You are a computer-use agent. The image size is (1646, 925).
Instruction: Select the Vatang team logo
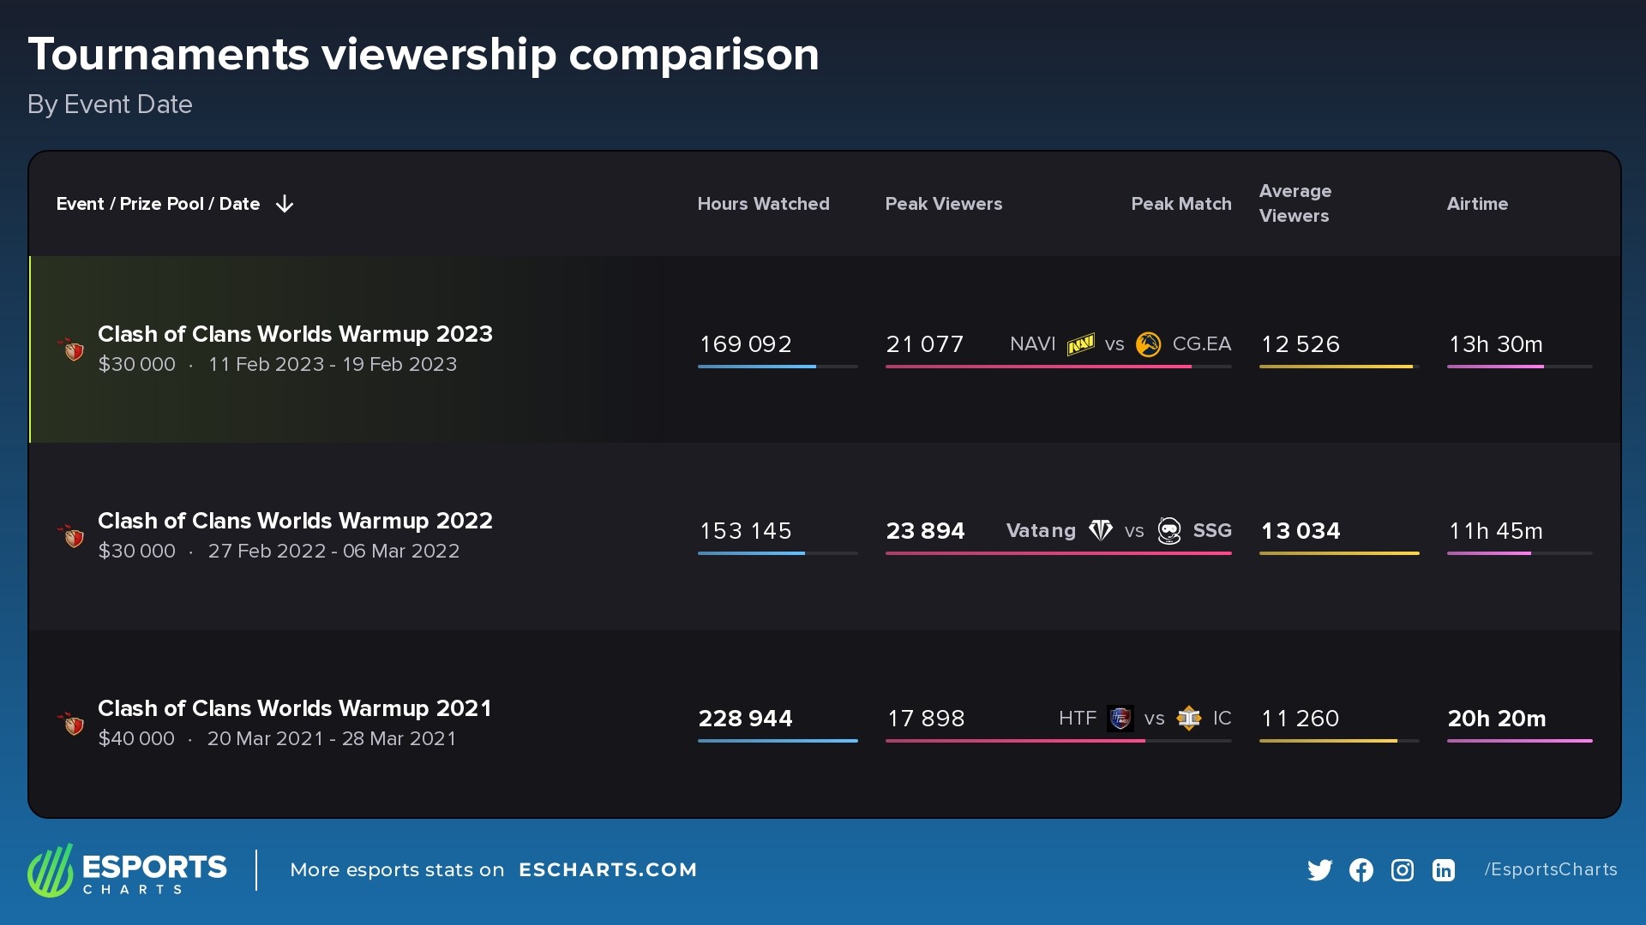click(1101, 531)
